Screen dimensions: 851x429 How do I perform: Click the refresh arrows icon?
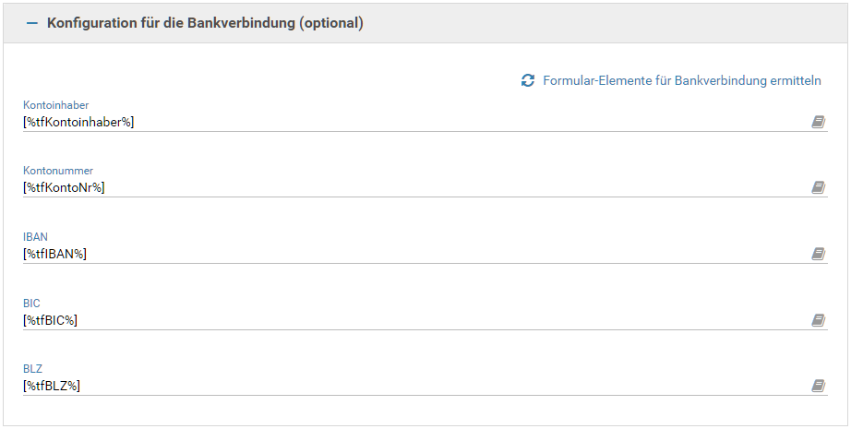[528, 80]
